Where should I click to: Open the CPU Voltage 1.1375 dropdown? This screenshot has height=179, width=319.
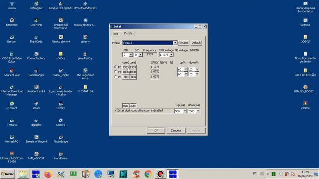(x=166, y=55)
